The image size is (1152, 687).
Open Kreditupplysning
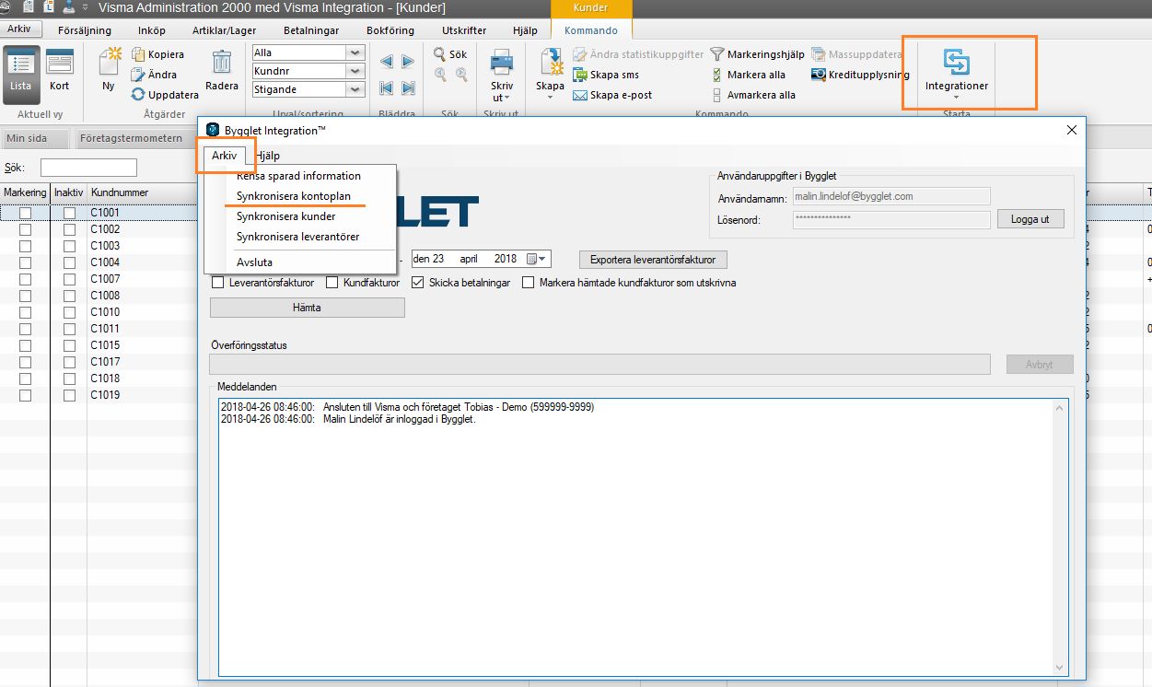[860, 75]
